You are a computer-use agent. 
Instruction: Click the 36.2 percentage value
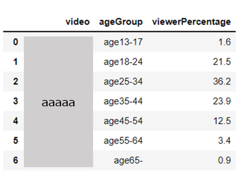(222, 81)
